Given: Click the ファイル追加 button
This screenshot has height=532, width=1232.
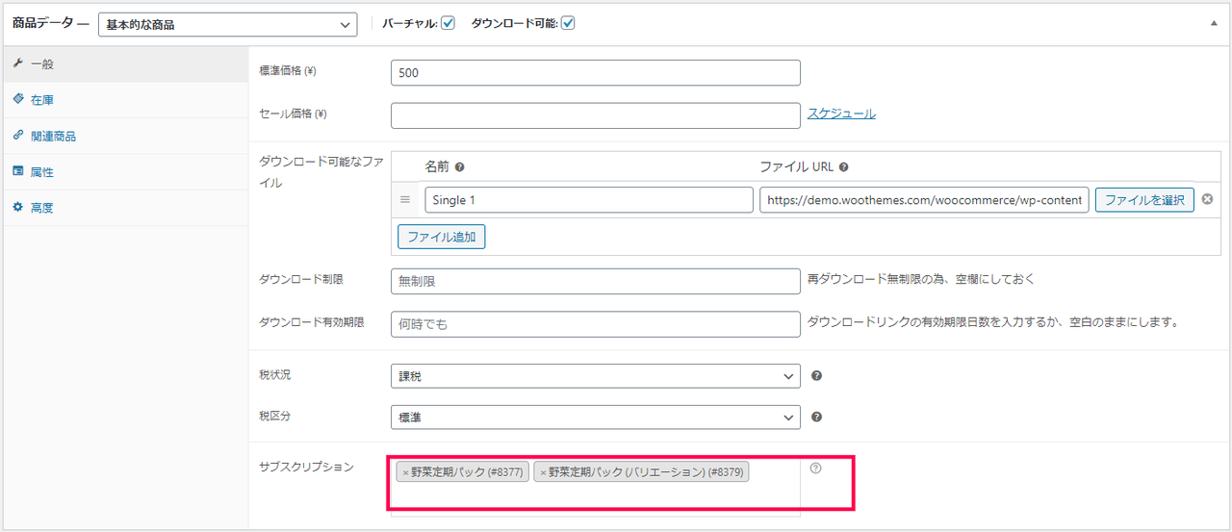Looking at the screenshot, I should point(441,236).
